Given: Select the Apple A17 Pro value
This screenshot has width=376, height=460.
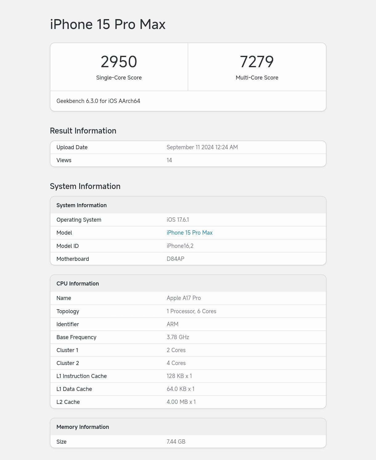Looking at the screenshot, I should pyautogui.click(x=184, y=298).
